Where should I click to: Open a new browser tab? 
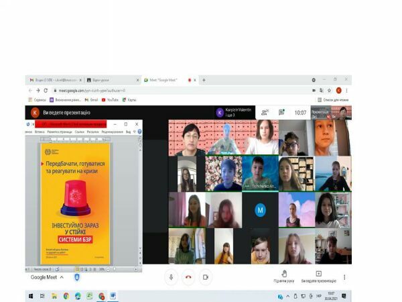click(x=204, y=80)
